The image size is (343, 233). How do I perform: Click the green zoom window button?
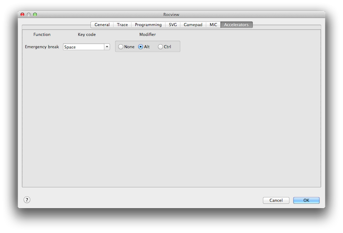[x=35, y=14]
